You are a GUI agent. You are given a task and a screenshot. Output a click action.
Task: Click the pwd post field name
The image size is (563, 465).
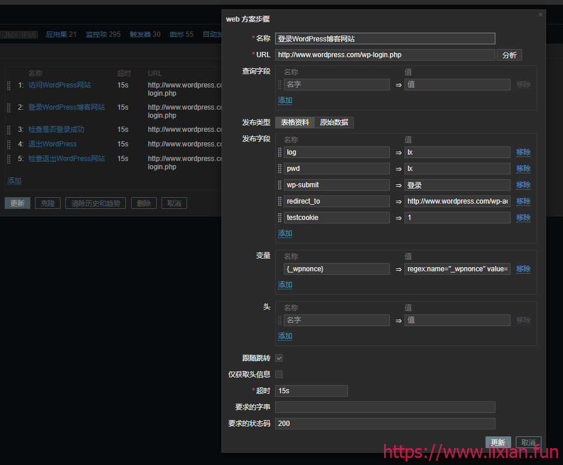pyautogui.click(x=336, y=169)
